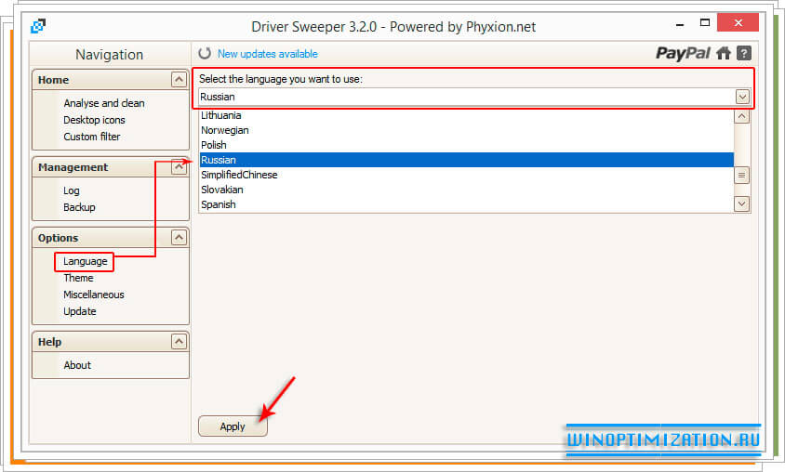Click the PayPal donate logo

click(x=683, y=54)
